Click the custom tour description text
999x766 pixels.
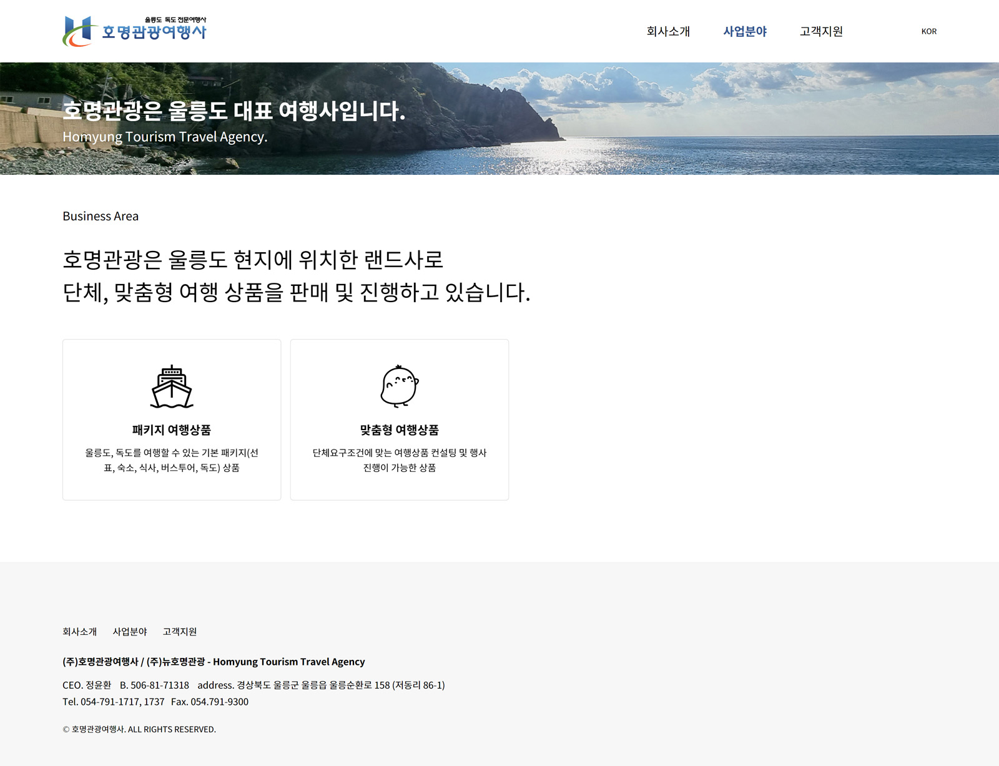click(400, 460)
